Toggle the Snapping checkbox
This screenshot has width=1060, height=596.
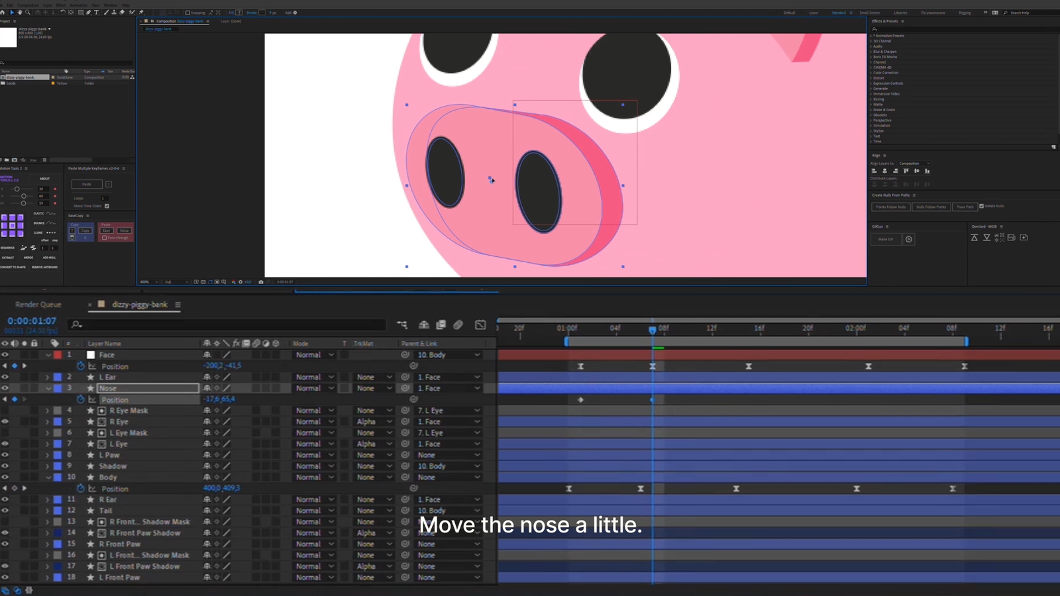pyautogui.click(x=187, y=13)
